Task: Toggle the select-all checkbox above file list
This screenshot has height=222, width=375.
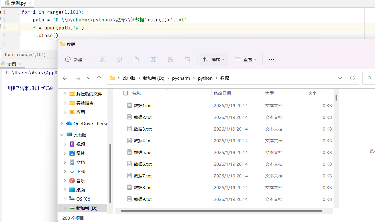Action: [125, 93]
